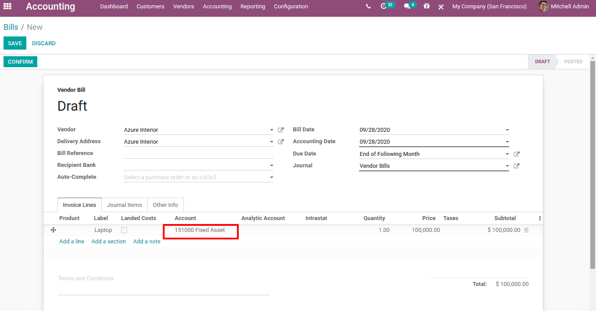Open the Accounting Date picker arrow

tap(507, 142)
